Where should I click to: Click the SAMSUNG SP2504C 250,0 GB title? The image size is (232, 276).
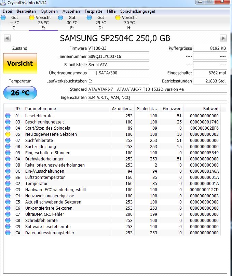pyautogui.click(x=115, y=38)
